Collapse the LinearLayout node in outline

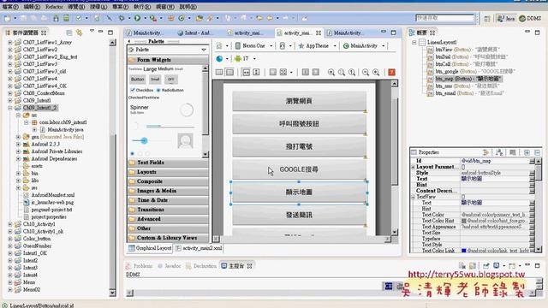(414, 42)
